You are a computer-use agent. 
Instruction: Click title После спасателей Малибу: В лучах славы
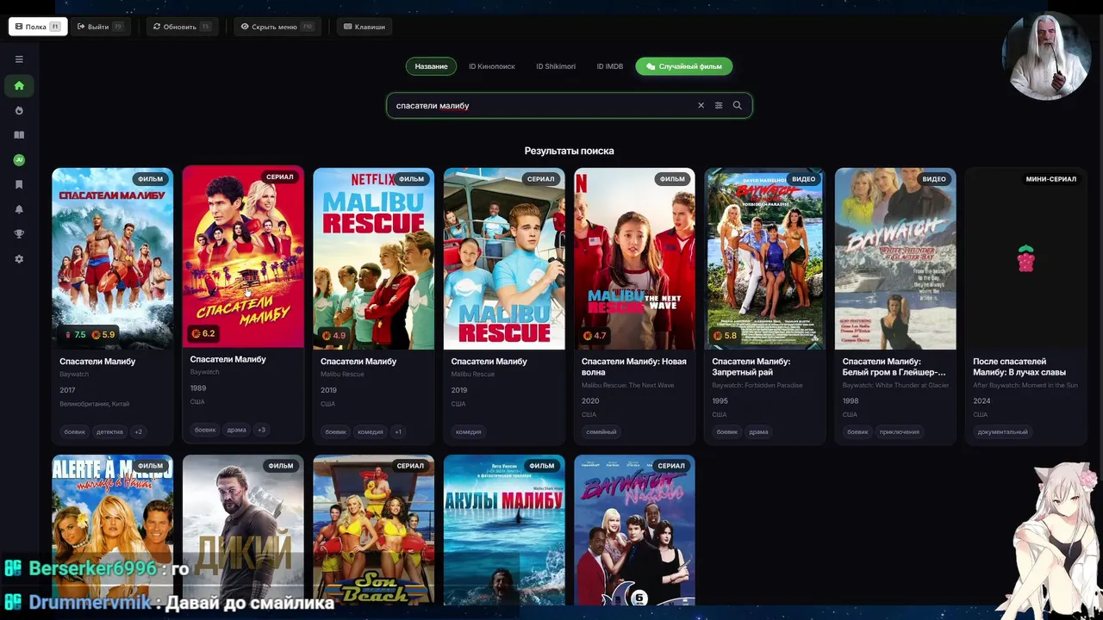[1019, 367]
